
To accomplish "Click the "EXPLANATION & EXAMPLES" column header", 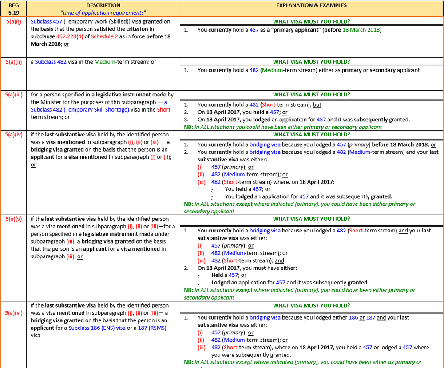I will pyautogui.click(x=312, y=5).
